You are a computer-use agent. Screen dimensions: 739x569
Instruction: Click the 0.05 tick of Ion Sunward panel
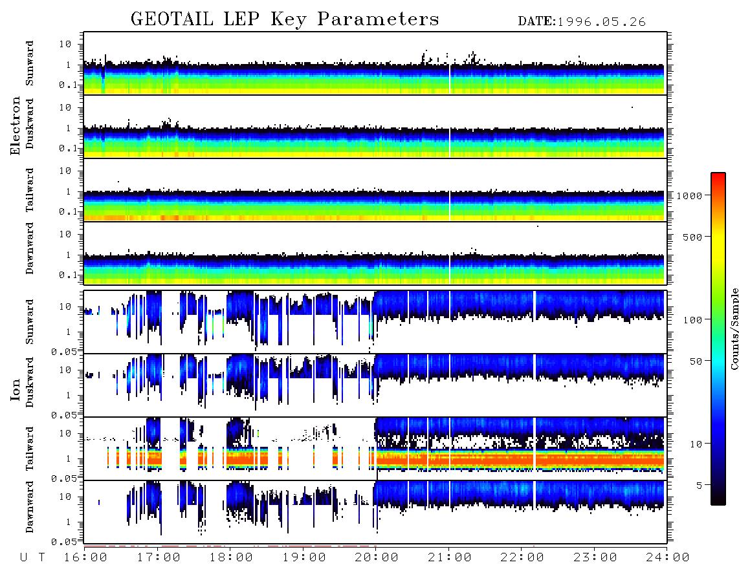click(64, 351)
